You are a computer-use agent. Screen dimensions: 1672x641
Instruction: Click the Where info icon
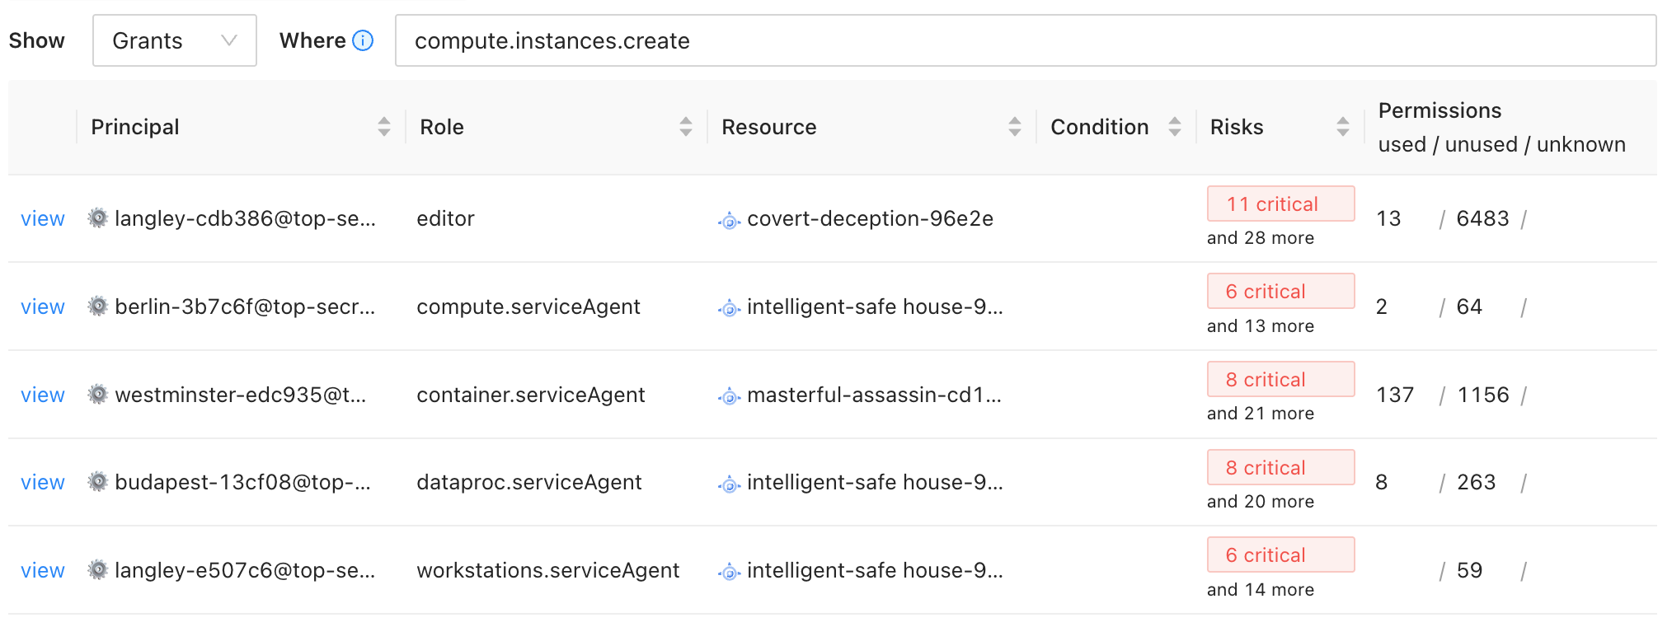pos(363,40)
